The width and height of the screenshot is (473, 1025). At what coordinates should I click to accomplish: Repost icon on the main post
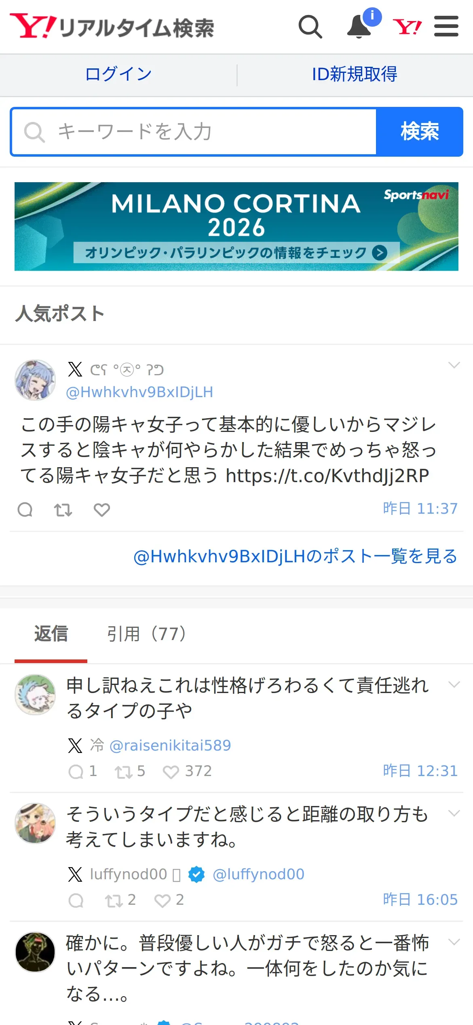click(63, 510)
